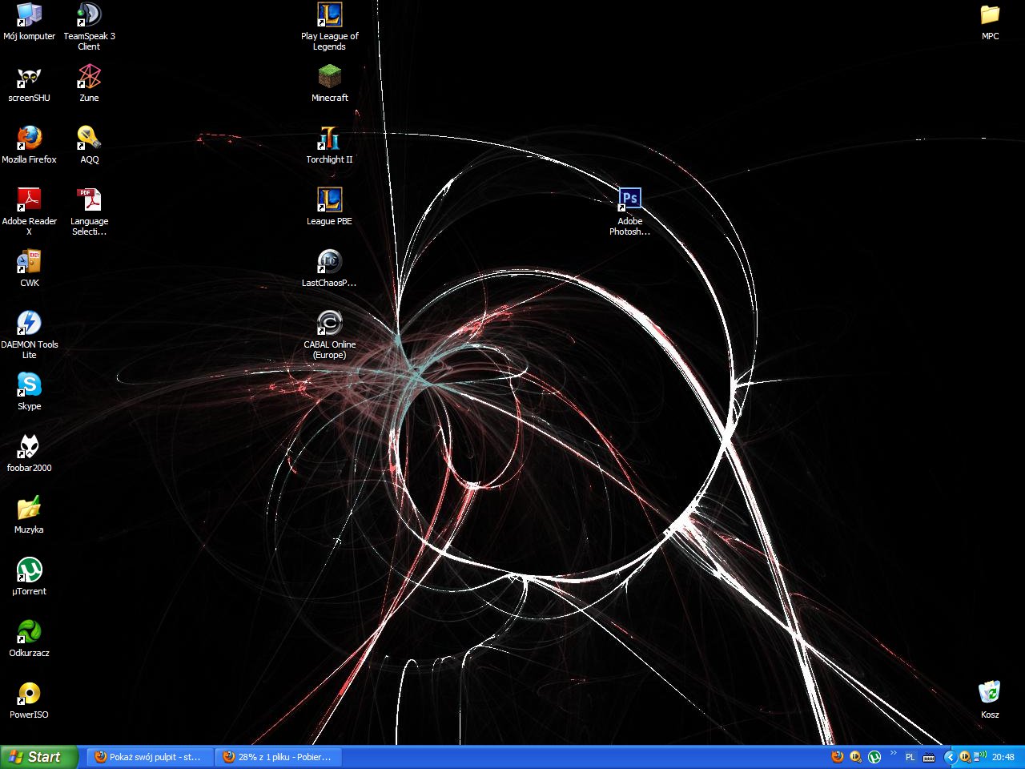Select Mozilla Firefox desktop shortcut
1025x769 pixels.
(x=29, y=145)
